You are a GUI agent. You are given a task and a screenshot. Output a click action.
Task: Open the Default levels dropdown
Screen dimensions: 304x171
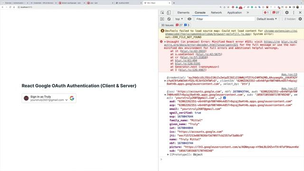(267, 19)
